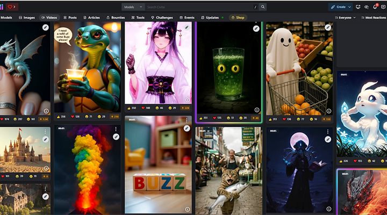Heart the turtle image showing 126
Viewport: 387px width, 215px height.
76,117
